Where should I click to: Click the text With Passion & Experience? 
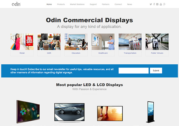point(89,89)
